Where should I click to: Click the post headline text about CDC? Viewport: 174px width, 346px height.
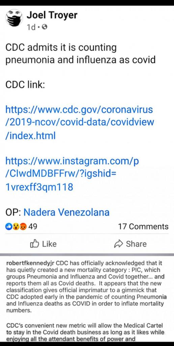(81, 54)
